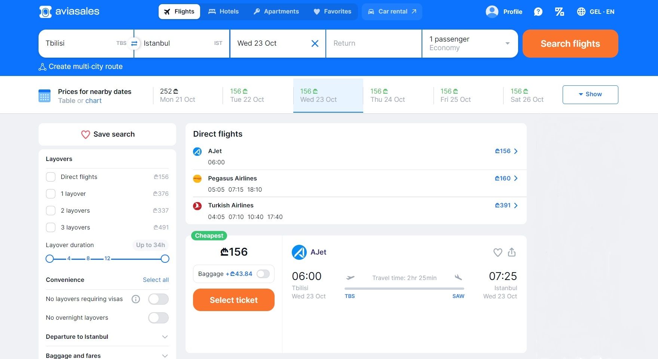This screenshot has height=359, width=658.
Task: Select Mon 21 Oct price date
Action: point(188,95)
